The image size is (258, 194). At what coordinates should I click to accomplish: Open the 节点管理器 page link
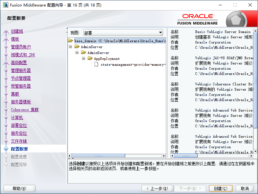point(21,79)
